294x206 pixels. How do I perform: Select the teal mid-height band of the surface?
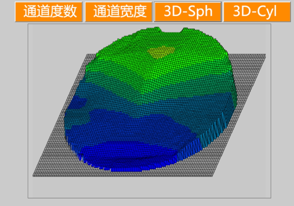click(161, 98)
